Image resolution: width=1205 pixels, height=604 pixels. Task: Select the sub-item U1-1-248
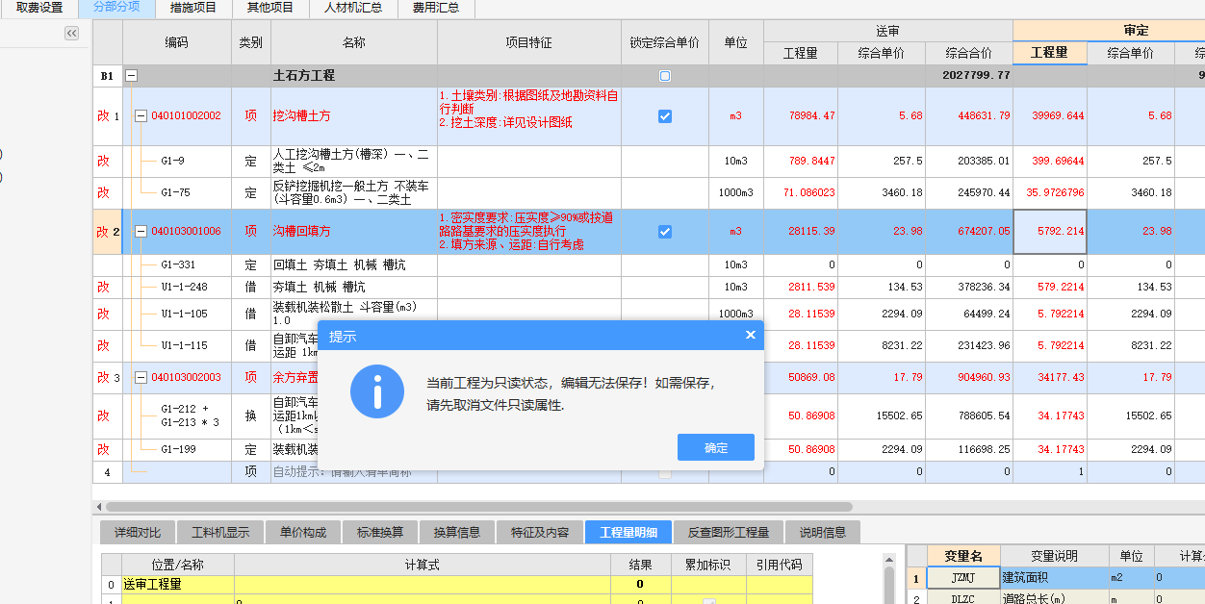tap(184, 287)
